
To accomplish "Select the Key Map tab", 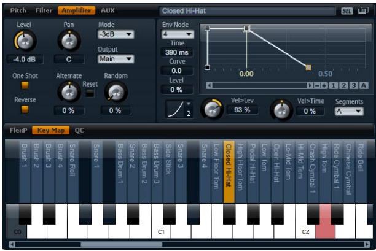I will click(51, 130).
